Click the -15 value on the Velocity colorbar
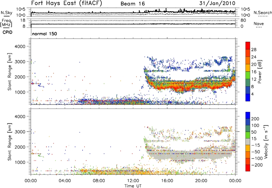272x188 pixels. pos(256,145)
